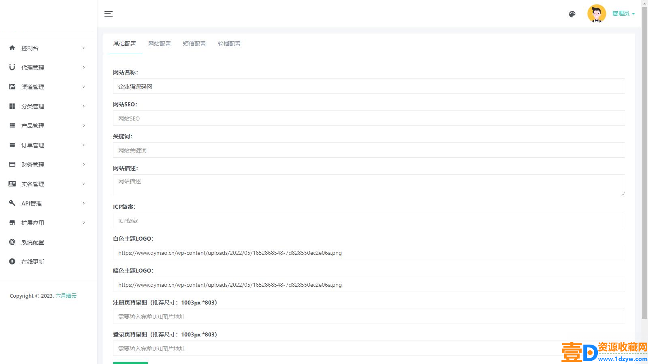The height and width of the screenshot is (364, 648).
Task: Click the 财务管理 card icon
Action: [12, 164]
